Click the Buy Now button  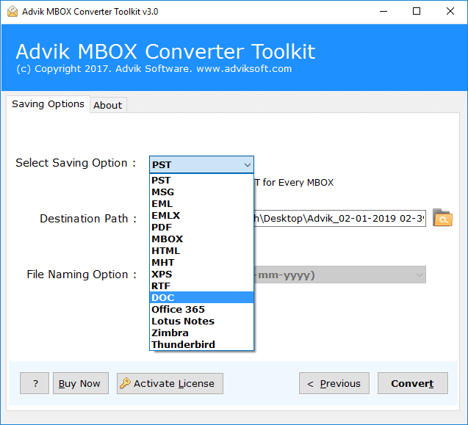(81, 383)
